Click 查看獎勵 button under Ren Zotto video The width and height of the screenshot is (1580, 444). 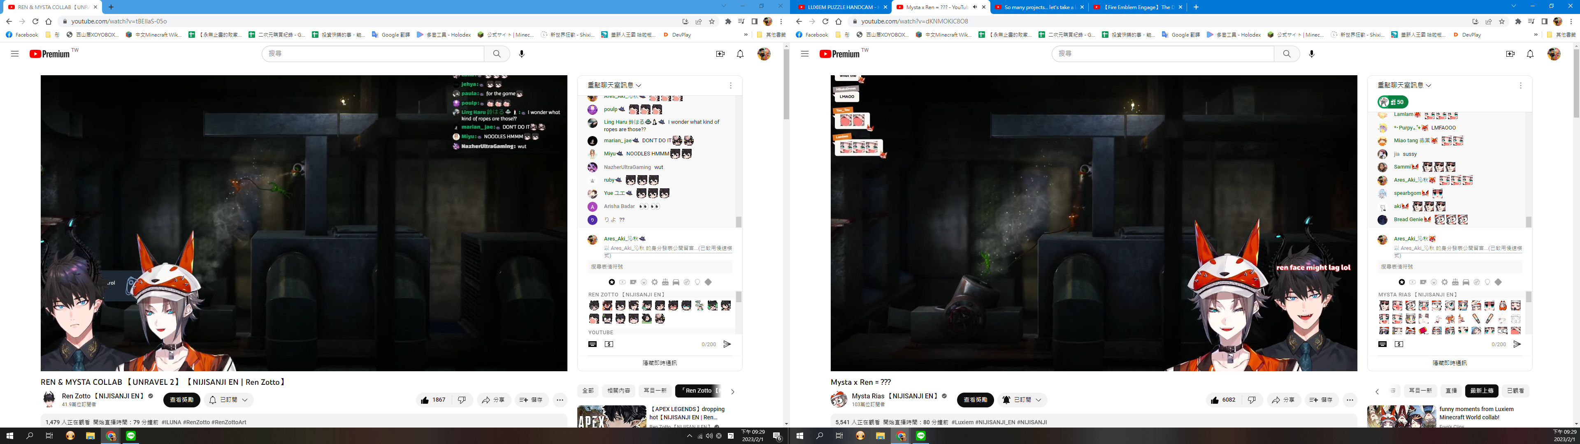coord(181,400)
